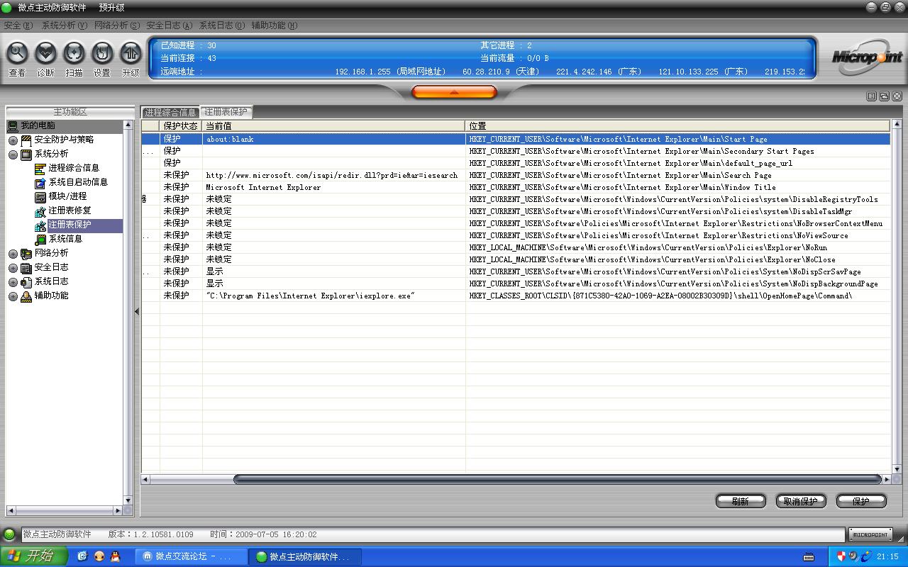
Task: Expand the 网络分析 tree node
Action: tap(13, 254)
